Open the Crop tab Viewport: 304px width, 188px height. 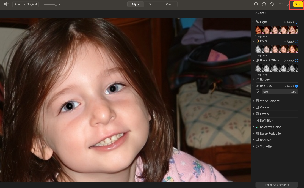169,4
